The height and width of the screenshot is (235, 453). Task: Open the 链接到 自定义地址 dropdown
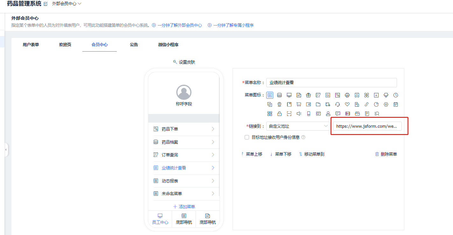298,126
